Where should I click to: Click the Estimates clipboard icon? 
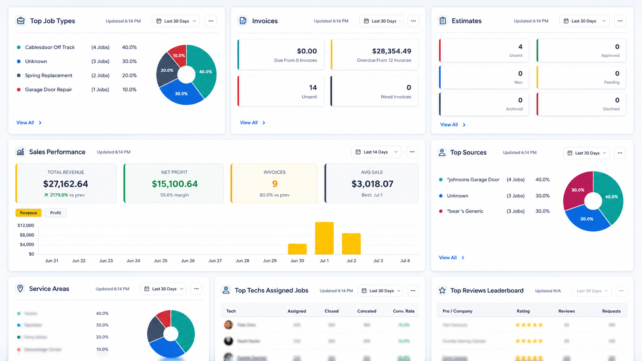(x=443, y=21)
